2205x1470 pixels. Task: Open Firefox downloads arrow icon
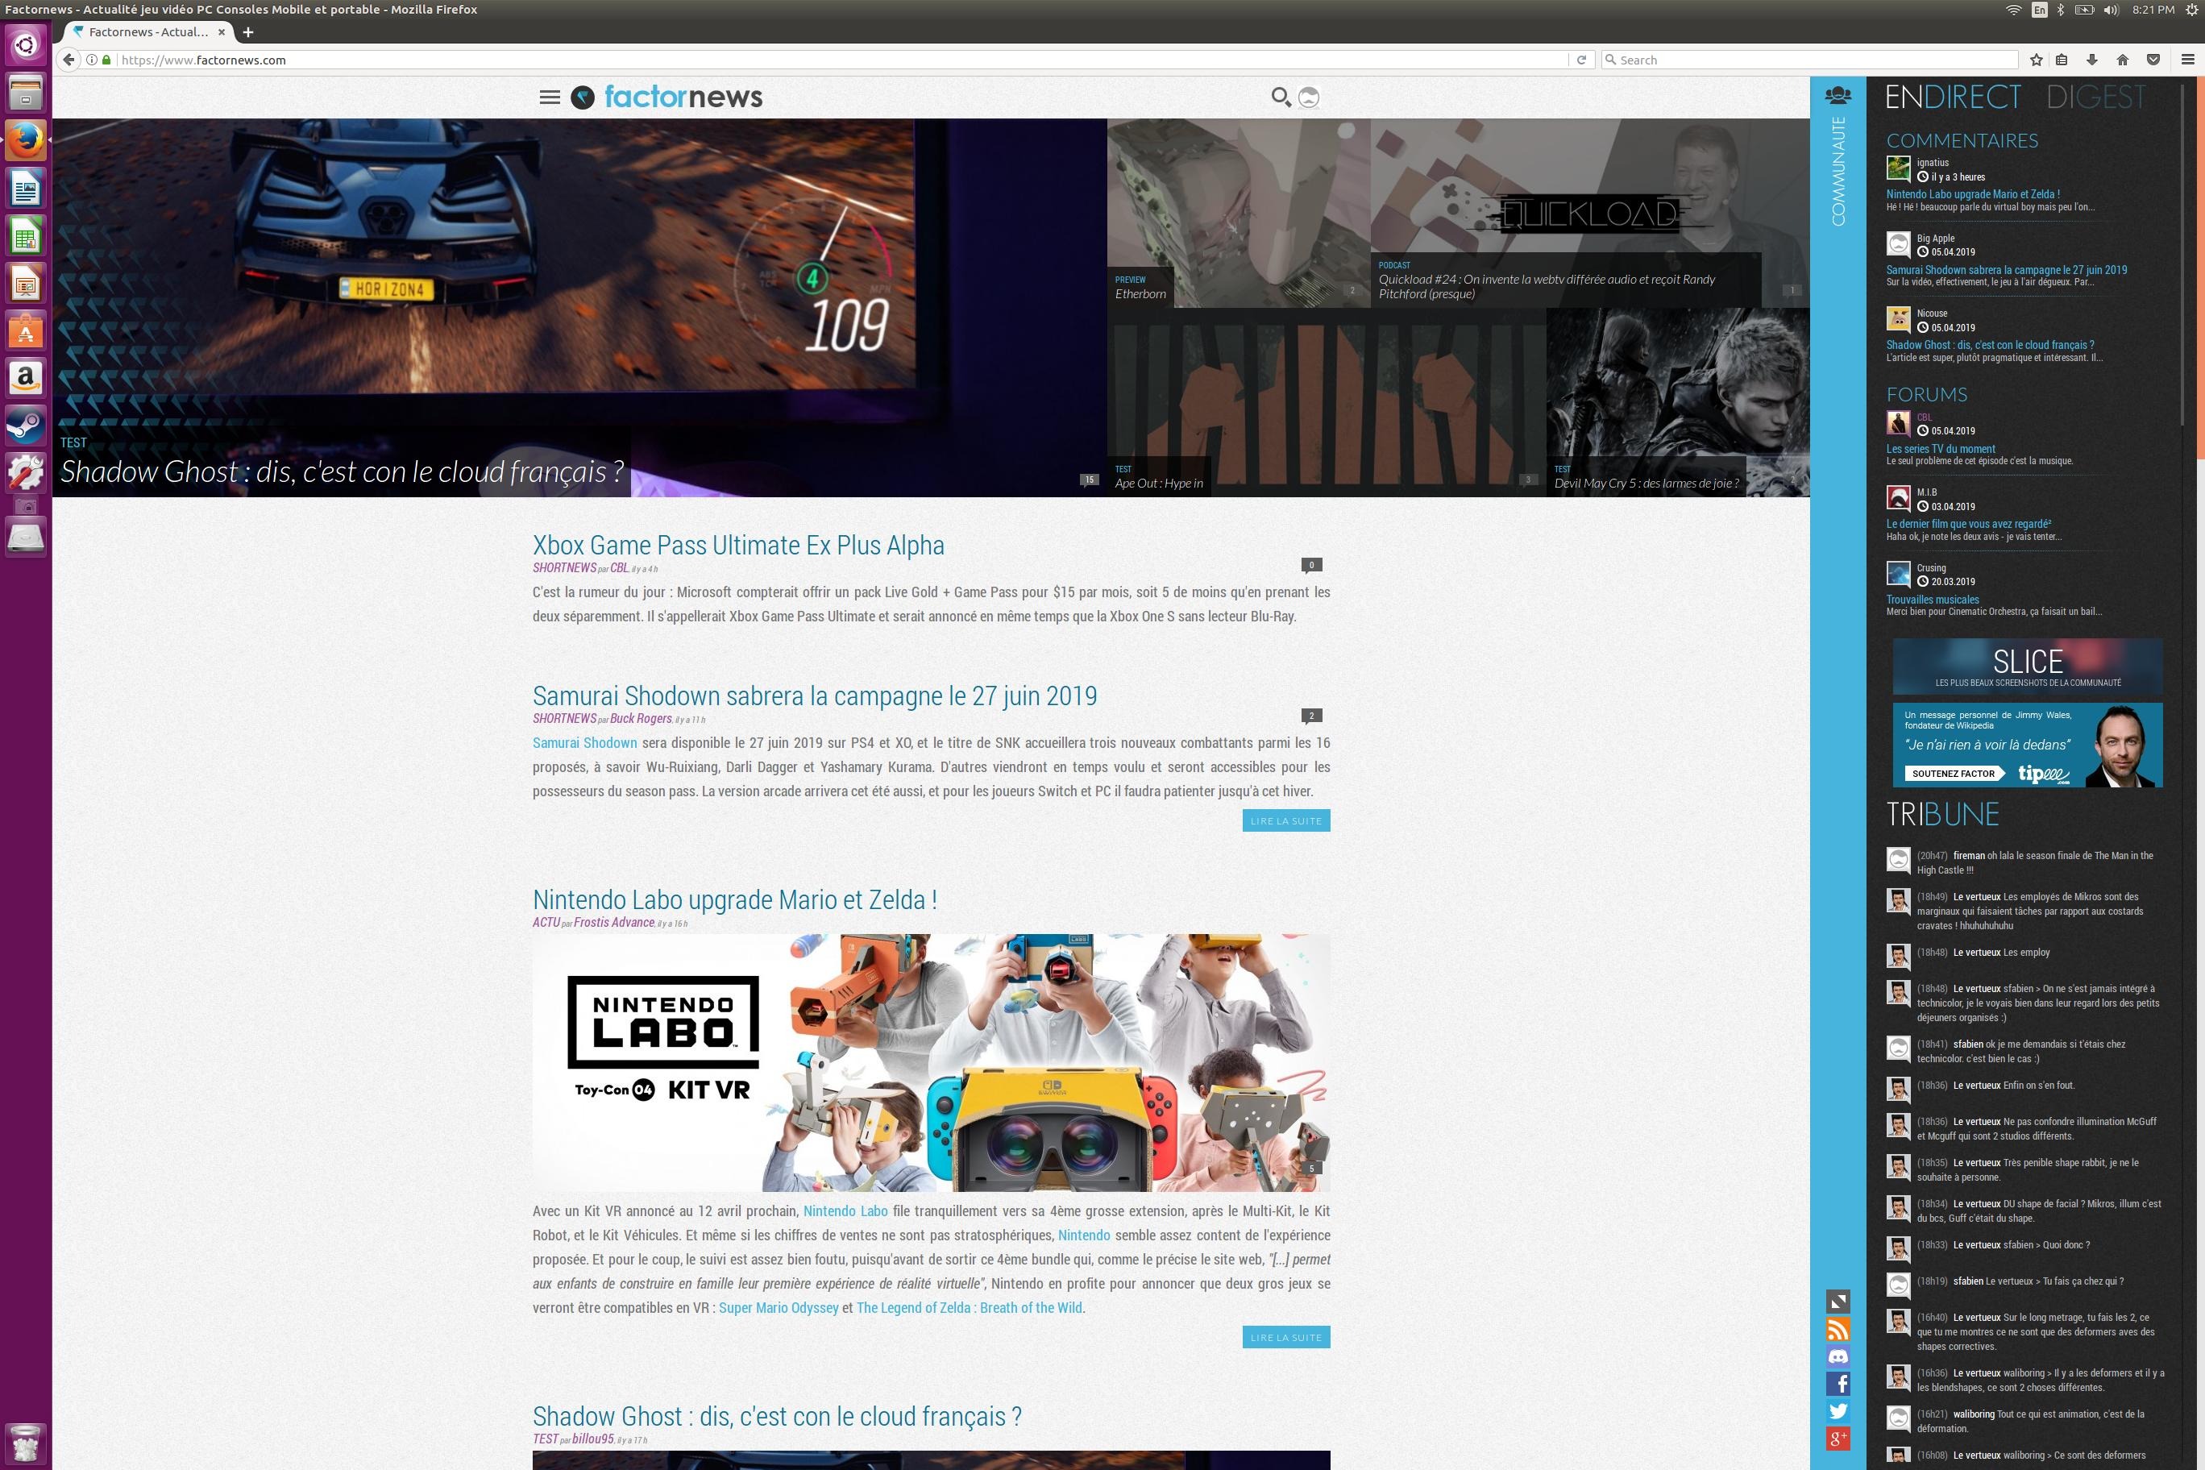point(2091,60)
